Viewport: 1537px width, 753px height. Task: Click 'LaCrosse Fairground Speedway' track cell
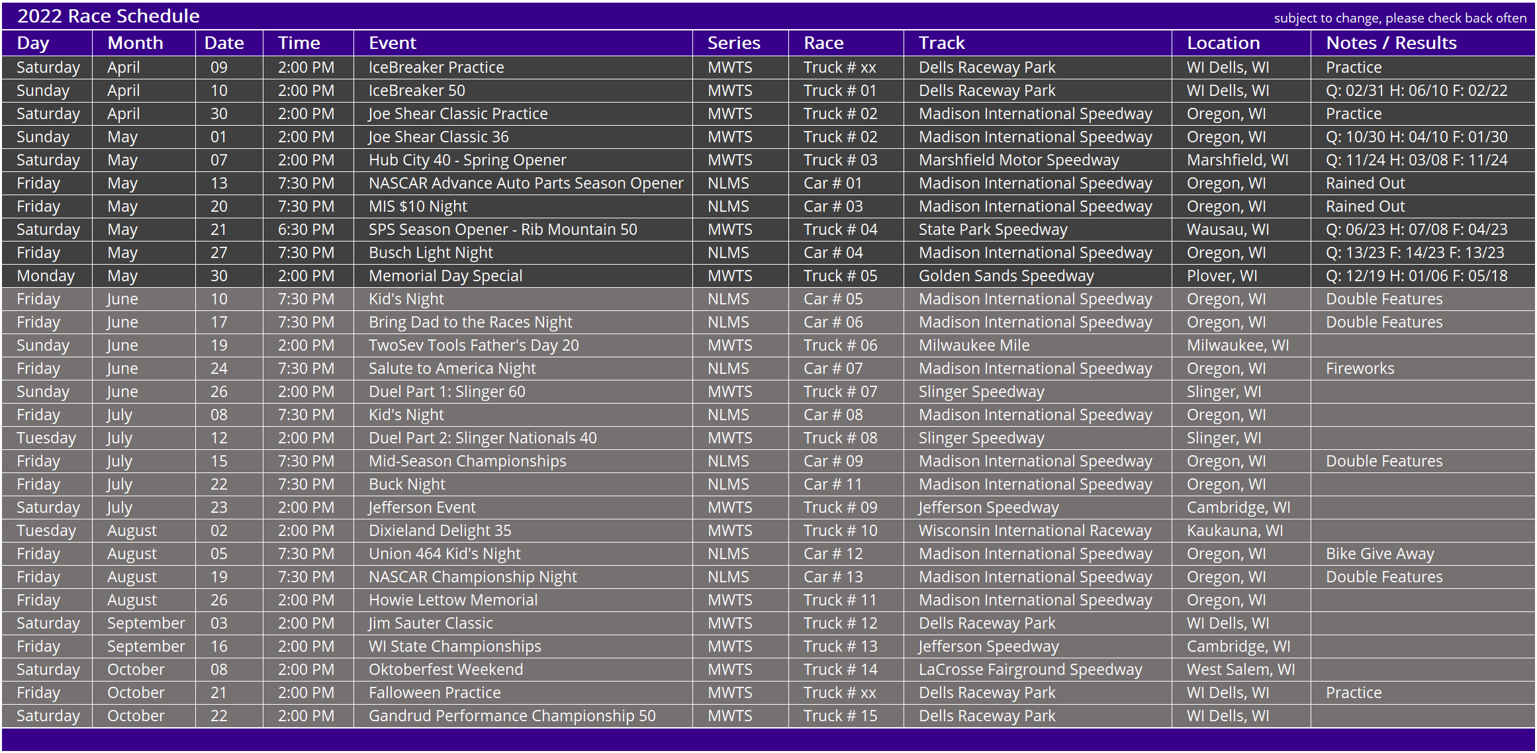(1031, 670)
